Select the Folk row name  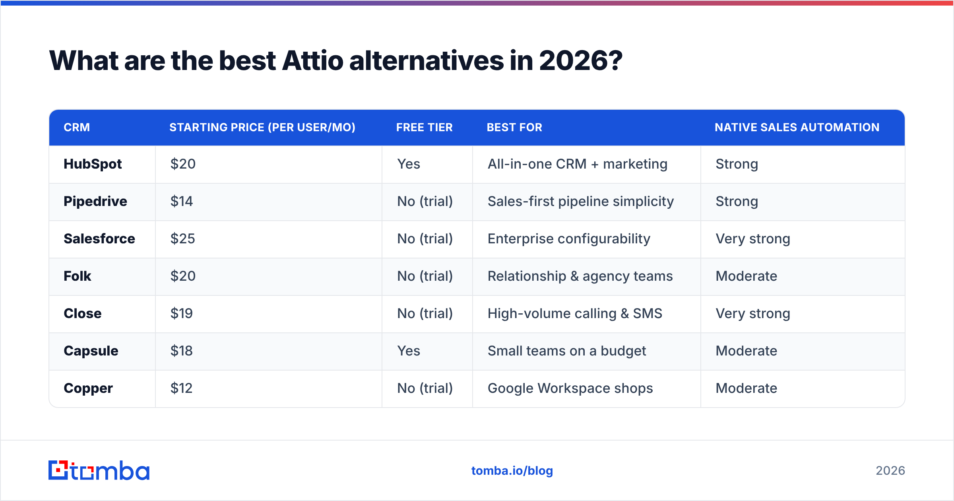click(78, 276)
